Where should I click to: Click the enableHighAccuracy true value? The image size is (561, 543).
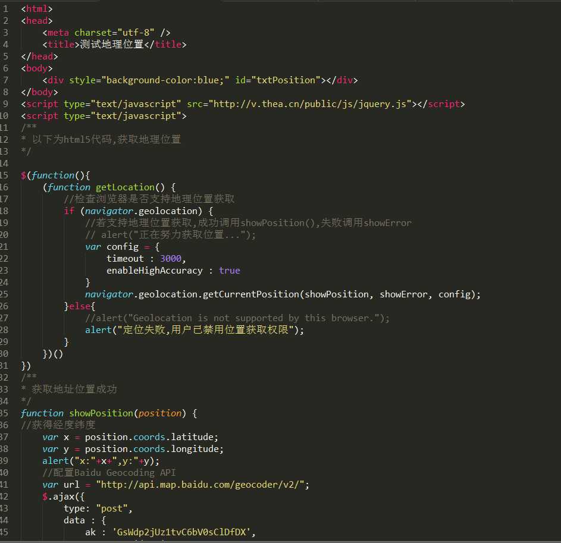click(x=229, y=271)
